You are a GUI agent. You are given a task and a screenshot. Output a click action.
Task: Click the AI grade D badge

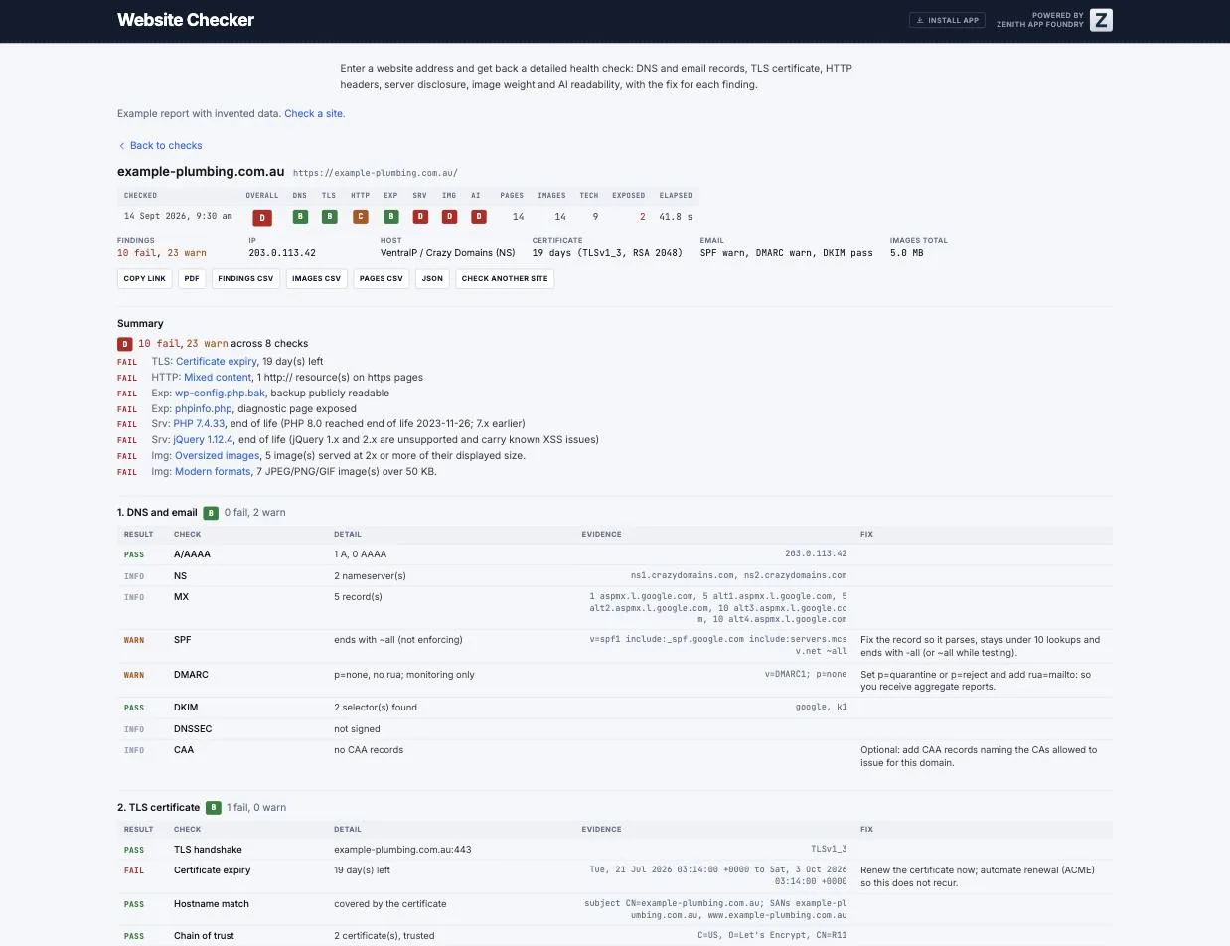pyautogui.click(x=479, y=216)
